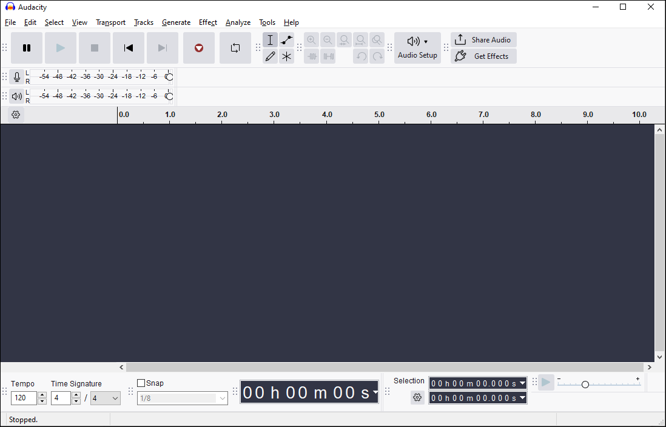This screenshot has height=427, width=666.
Task: Open the View menu
Action: [x=79, y=22]
